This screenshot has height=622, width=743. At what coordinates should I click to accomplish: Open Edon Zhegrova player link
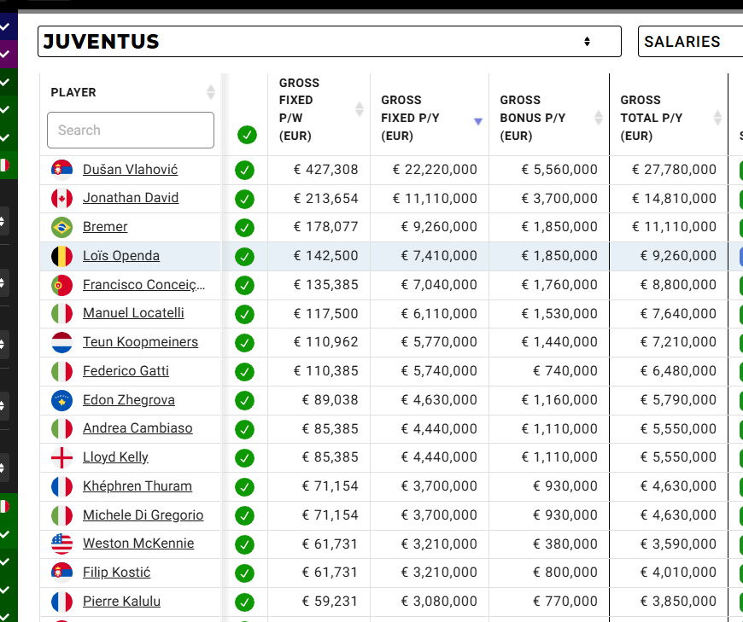tap(129, 400)
